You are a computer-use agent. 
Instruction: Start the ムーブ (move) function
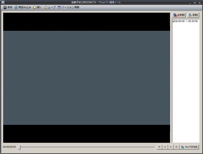click(50, 7)
